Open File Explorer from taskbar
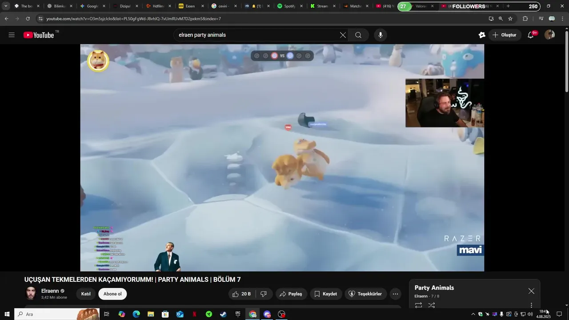This screenshot has height=320, width=569. [151, 314]
